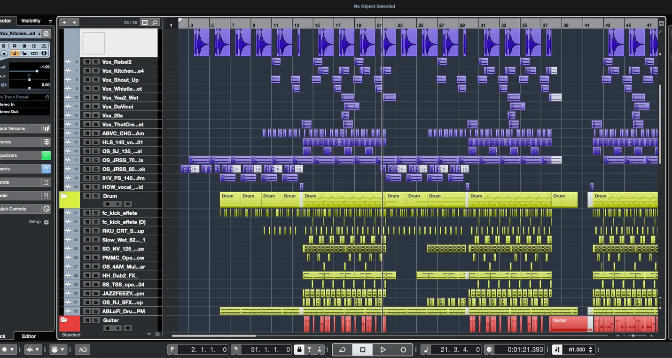Click the Setup gear in Inspector

(47, 222)
